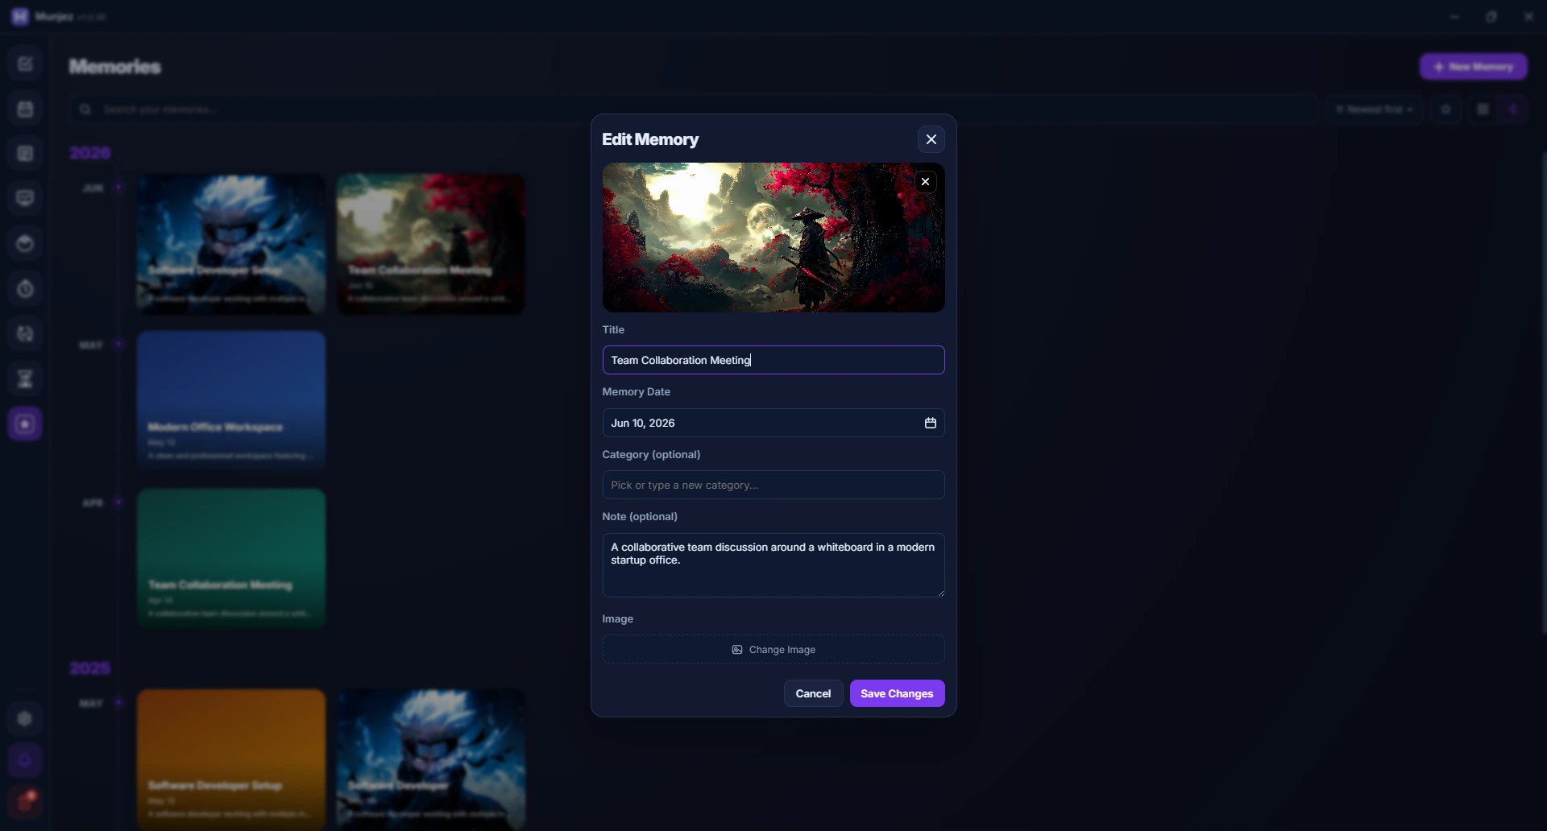
Task: Close the Edit Memory dialog with X
Action: (931, 139)
